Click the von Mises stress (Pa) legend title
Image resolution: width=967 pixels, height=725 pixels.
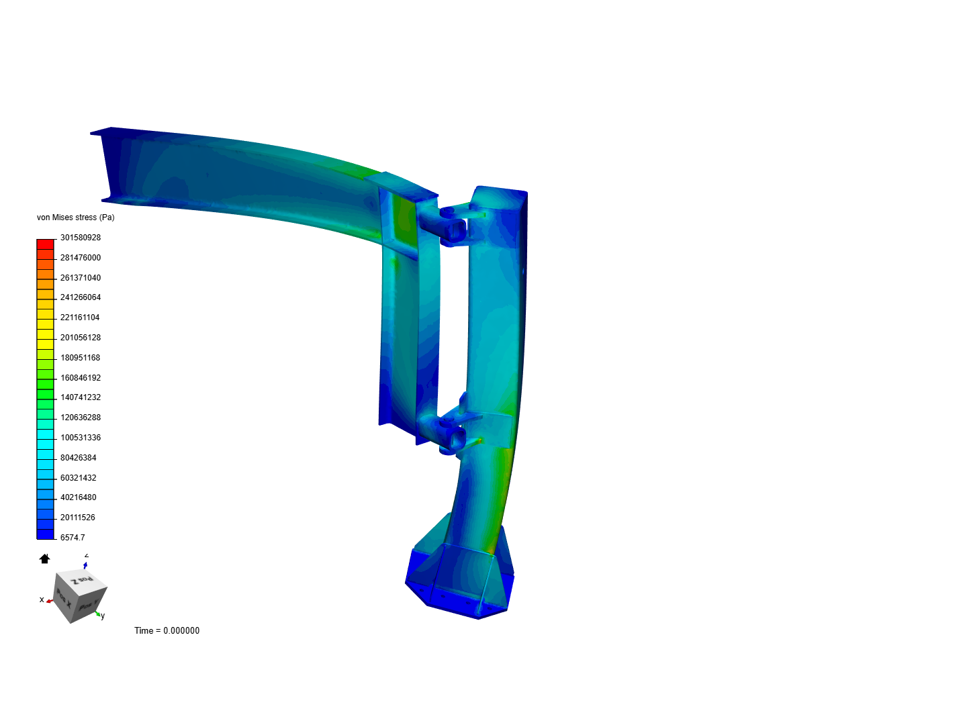coord(76,217)
